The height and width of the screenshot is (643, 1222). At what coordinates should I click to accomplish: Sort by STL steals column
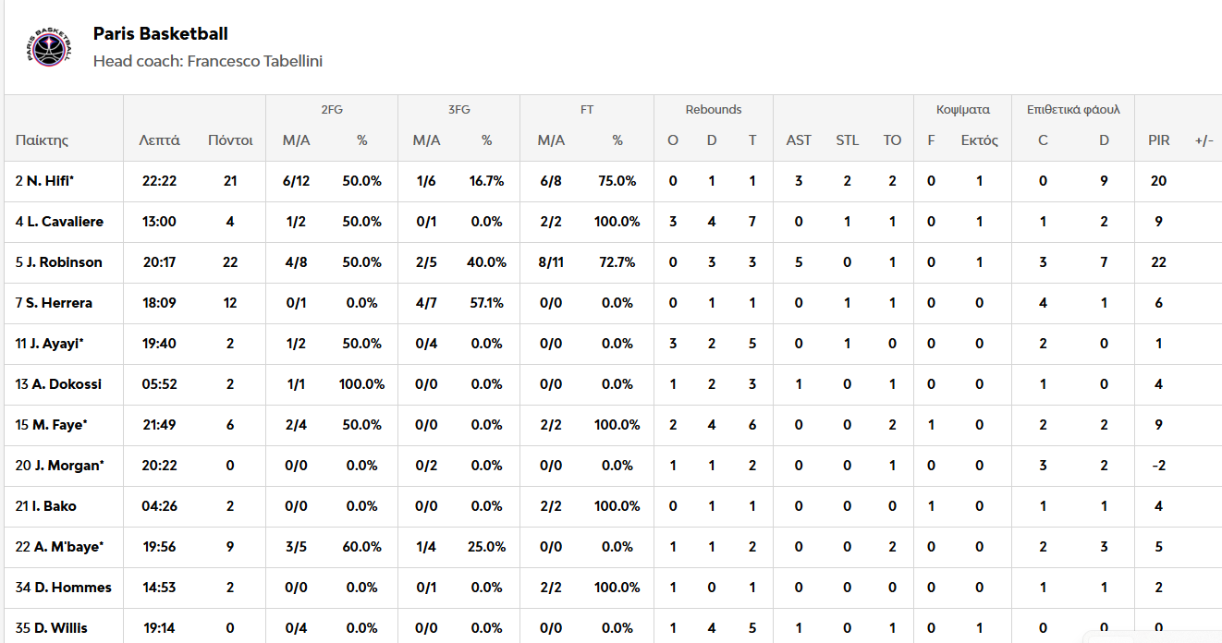[x=847, y=140]
